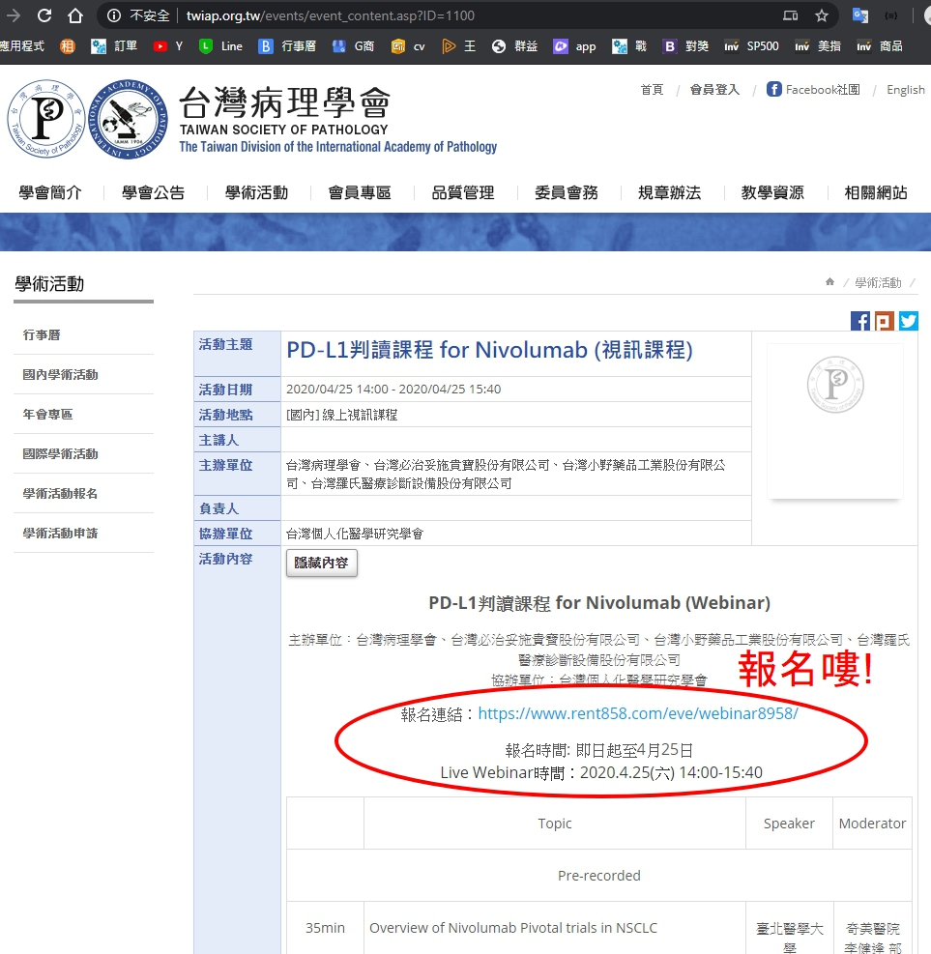This screenshot has width=931, height=954.
Task: Click the 隱藏內容 button
Action: coord(322,563)
